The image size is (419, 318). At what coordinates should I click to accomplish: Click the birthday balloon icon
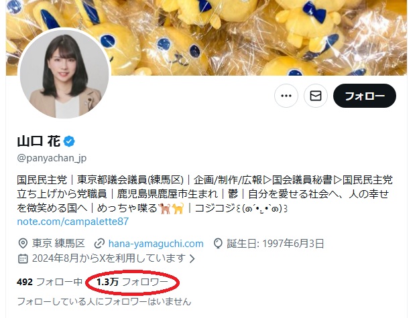coord(219,244)
